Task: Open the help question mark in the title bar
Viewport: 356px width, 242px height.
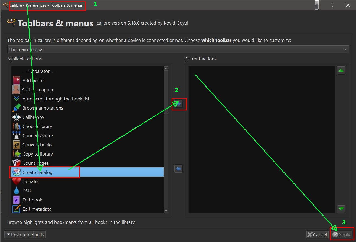Action: tap(332, 5)
